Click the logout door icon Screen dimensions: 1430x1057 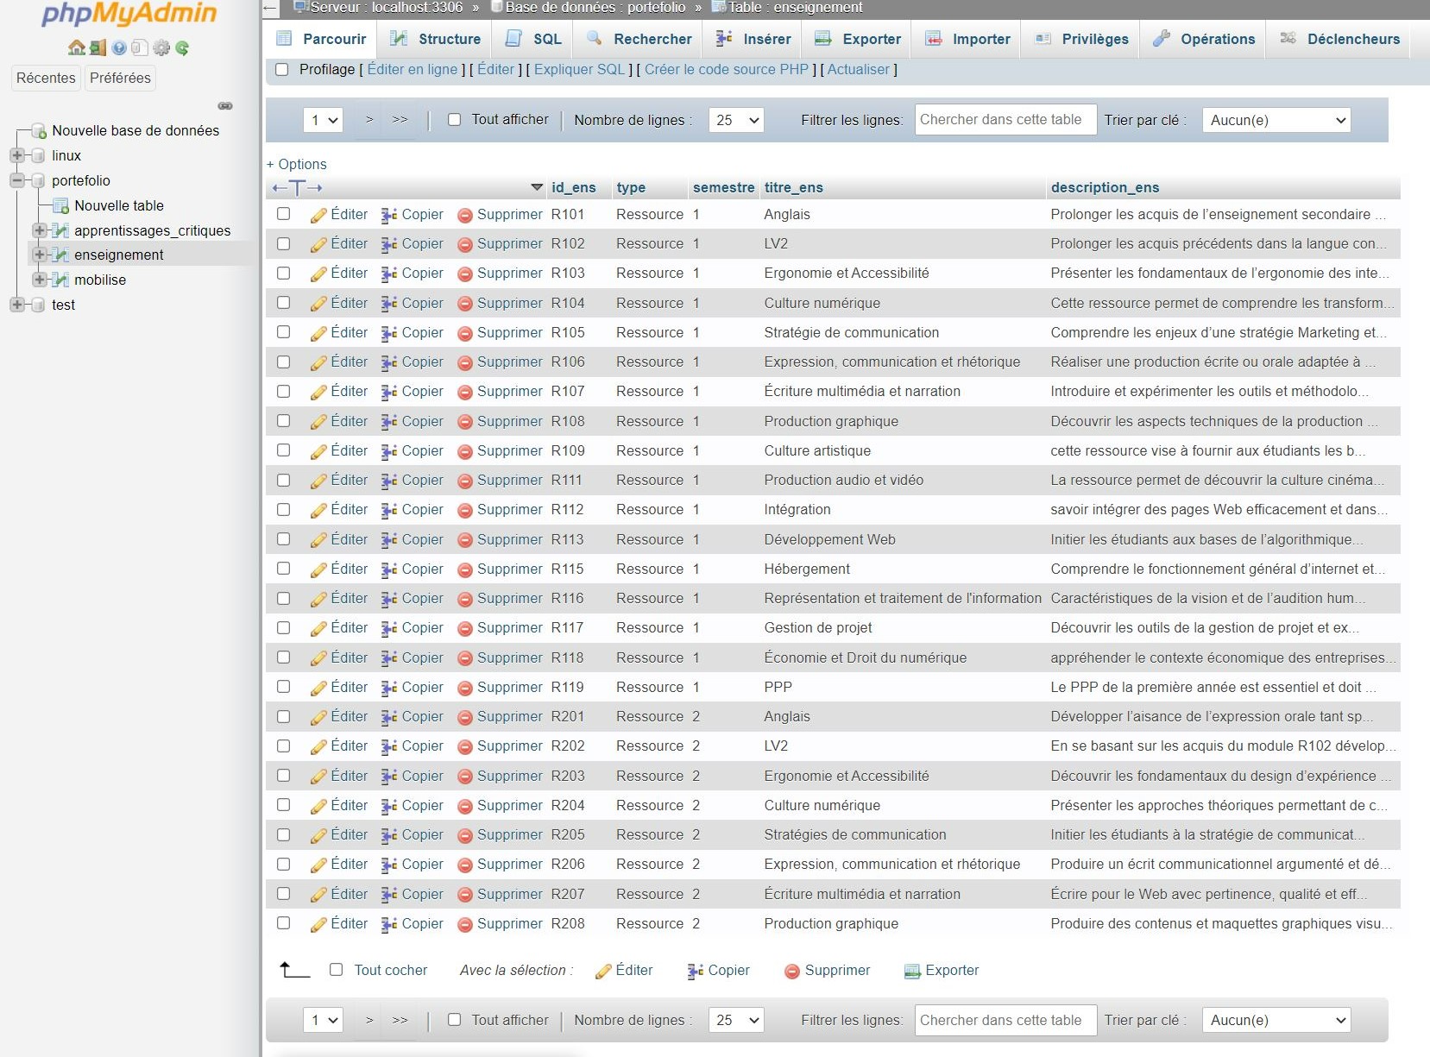coord(98,47)
